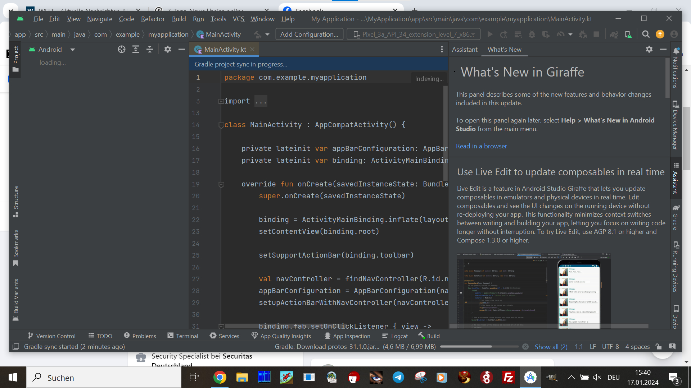Hide the Project tool window

click(x=182, y=50)
